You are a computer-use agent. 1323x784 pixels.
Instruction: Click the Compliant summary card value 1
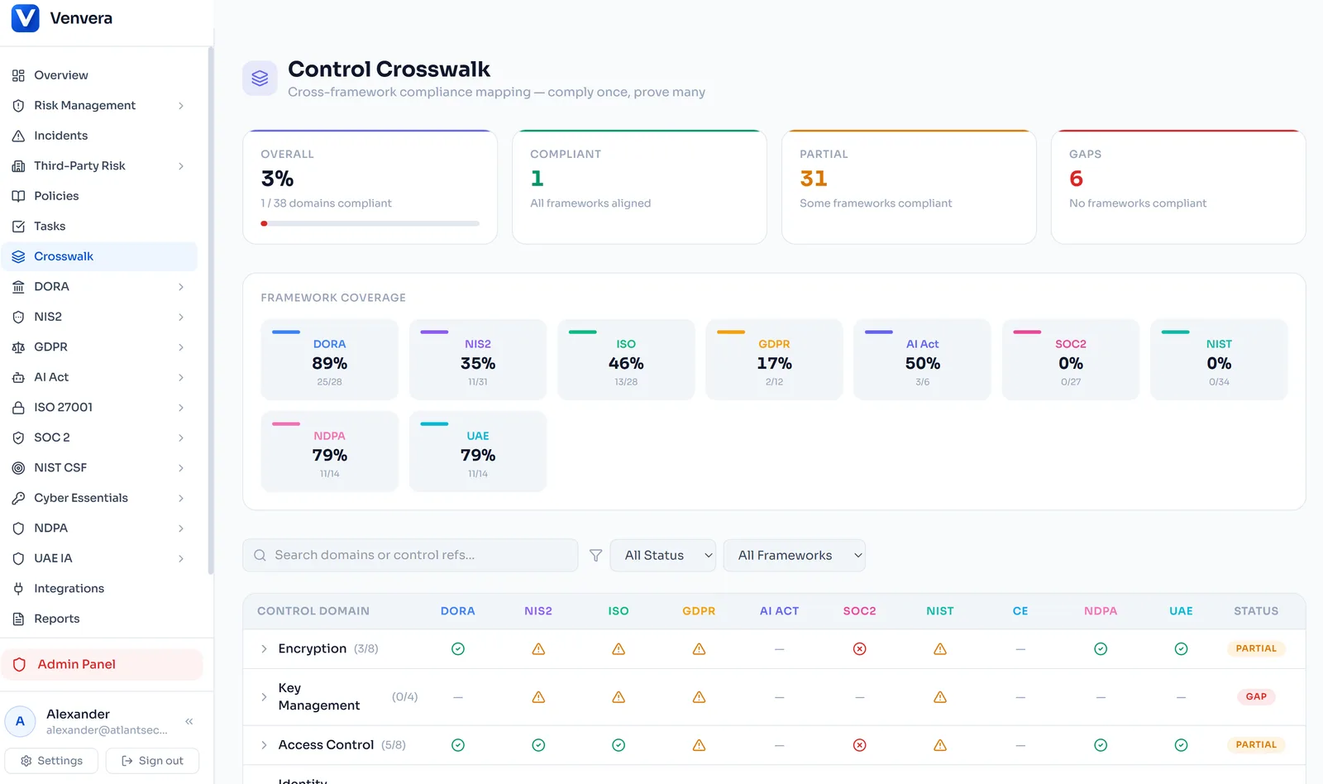(x=537, y=179)
